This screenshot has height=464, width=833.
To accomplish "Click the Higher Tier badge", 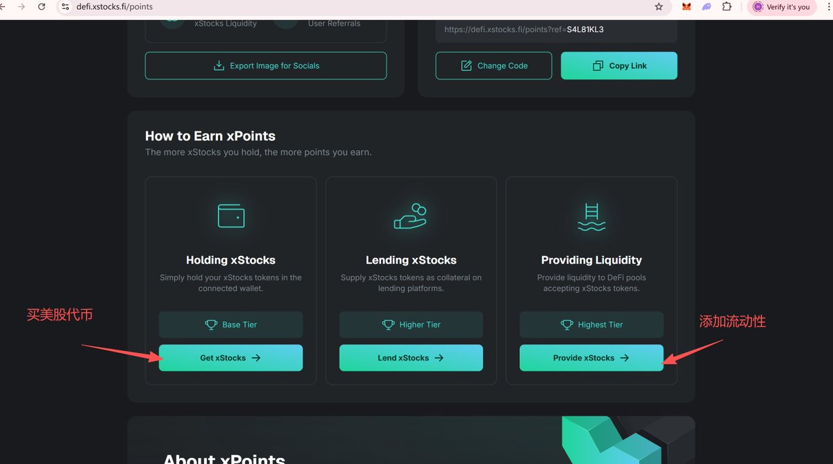I will (x=411, y=325).
